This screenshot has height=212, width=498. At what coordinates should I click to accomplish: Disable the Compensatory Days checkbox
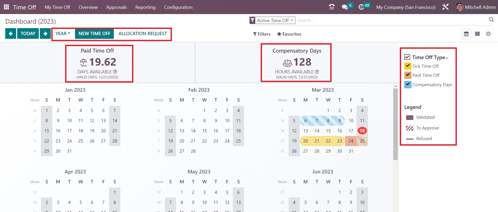pos(408,85)
